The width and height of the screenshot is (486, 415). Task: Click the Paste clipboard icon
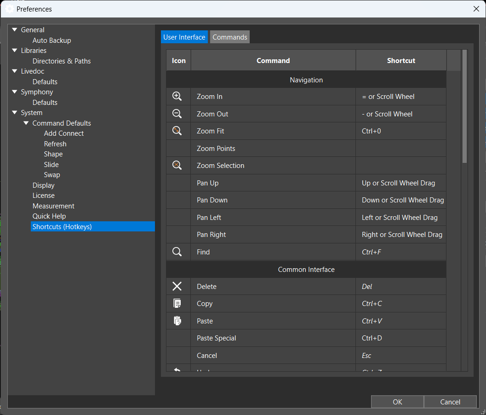pyautogui.click(x=178, y=320)
